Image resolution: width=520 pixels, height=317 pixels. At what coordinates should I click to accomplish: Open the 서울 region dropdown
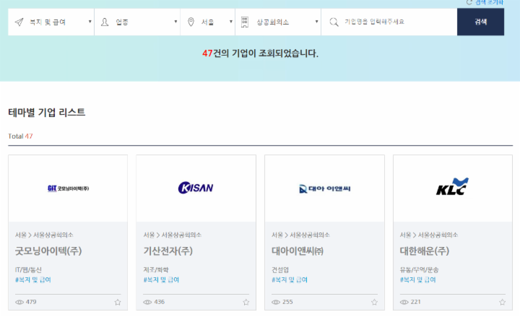pyautogui.click(x=207, y=22)
